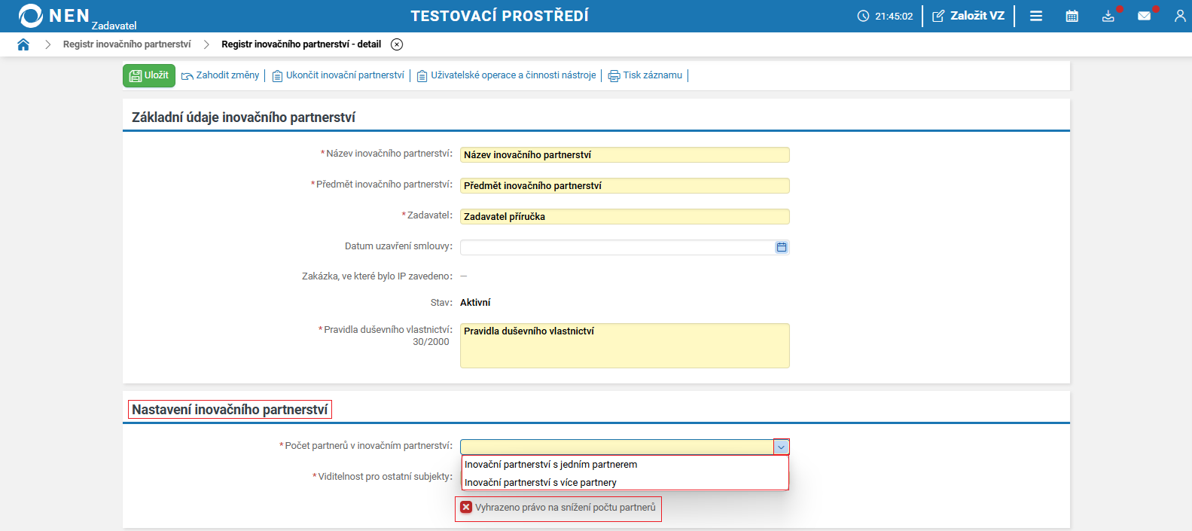
Task: Open the downloads tray icon
Action: [x=1108, y=16]
